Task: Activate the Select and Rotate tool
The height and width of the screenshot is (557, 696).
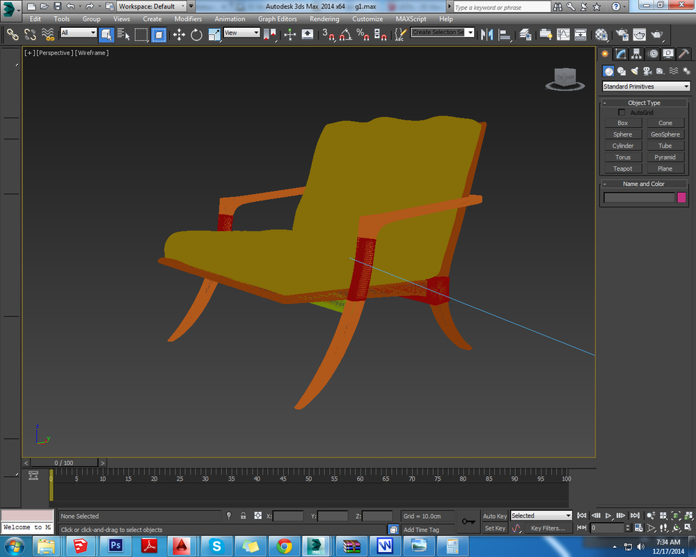Action: (196, 34)
